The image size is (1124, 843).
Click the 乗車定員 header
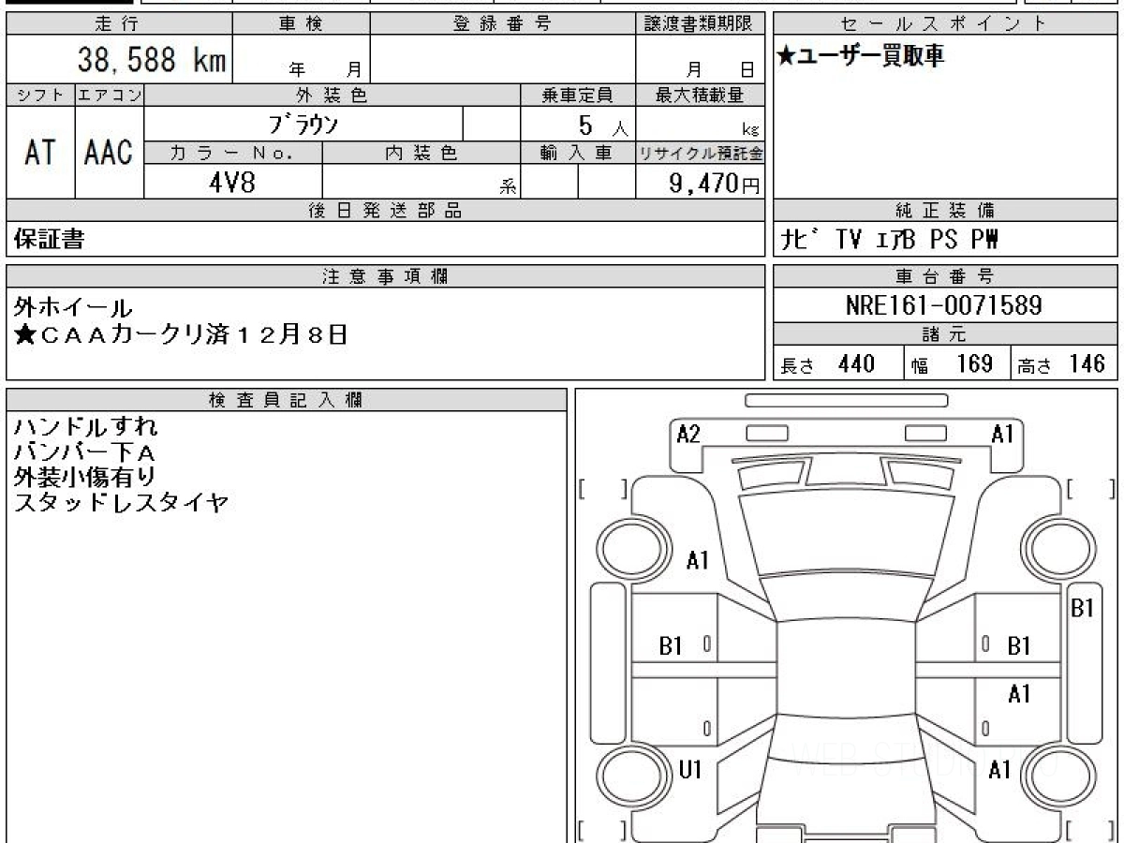pos(578,95)
